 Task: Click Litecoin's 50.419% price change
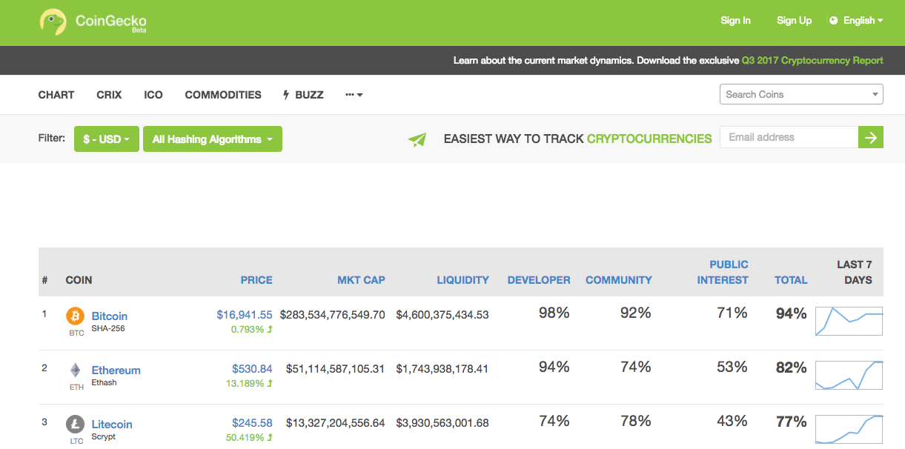(249, 437)
